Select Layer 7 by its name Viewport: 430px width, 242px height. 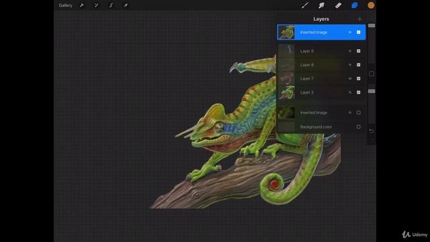coord(307,79)
